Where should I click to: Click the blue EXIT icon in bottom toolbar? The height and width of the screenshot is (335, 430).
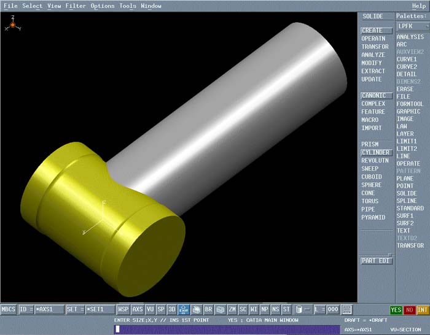coord(183,310)
